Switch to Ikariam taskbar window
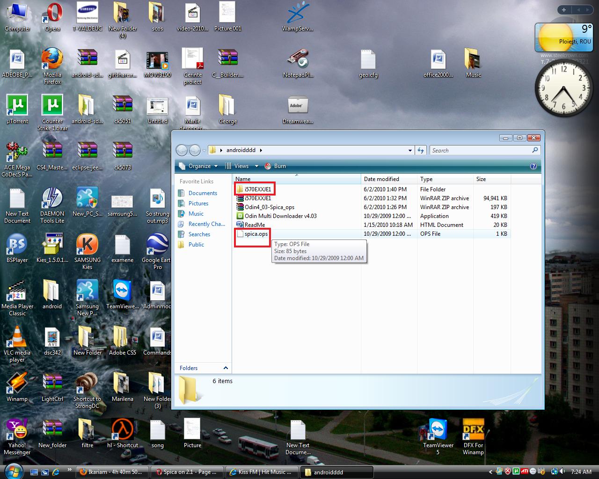Image resolution: width=599 pixels, height=479 pixels. tap(112, 472)
